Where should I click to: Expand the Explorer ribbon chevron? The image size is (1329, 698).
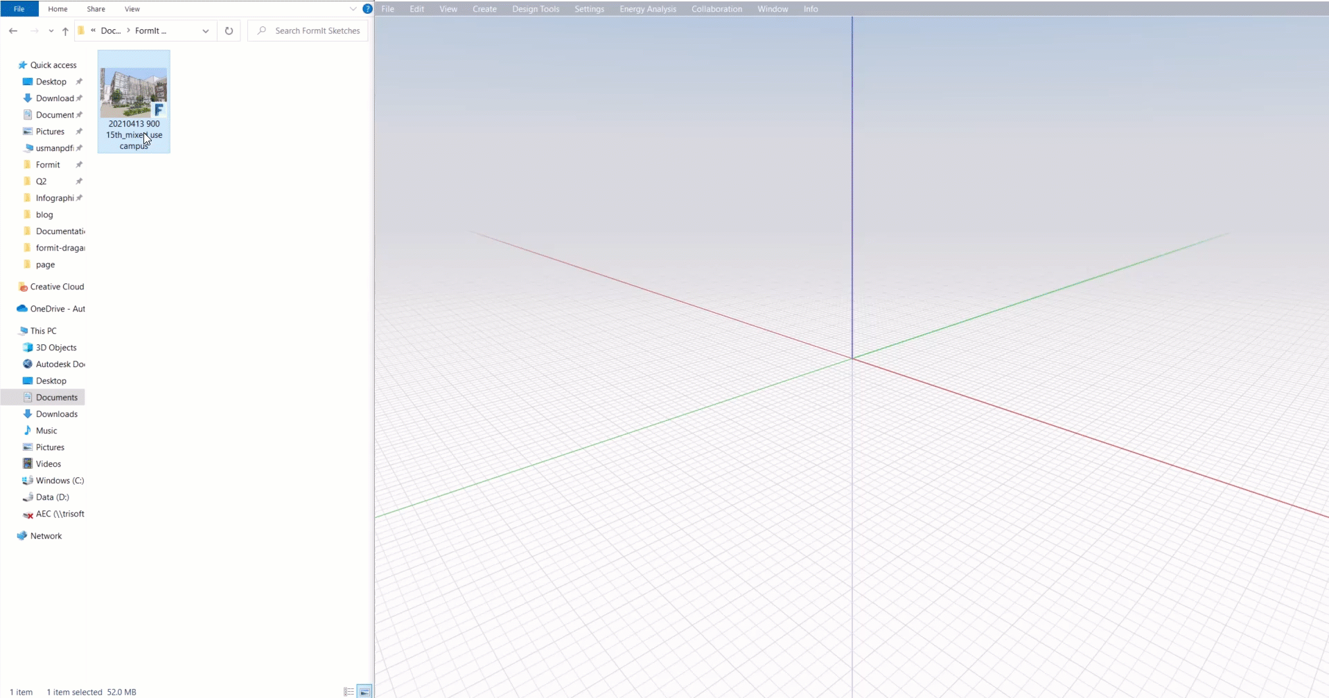click(x=353, y=9)
